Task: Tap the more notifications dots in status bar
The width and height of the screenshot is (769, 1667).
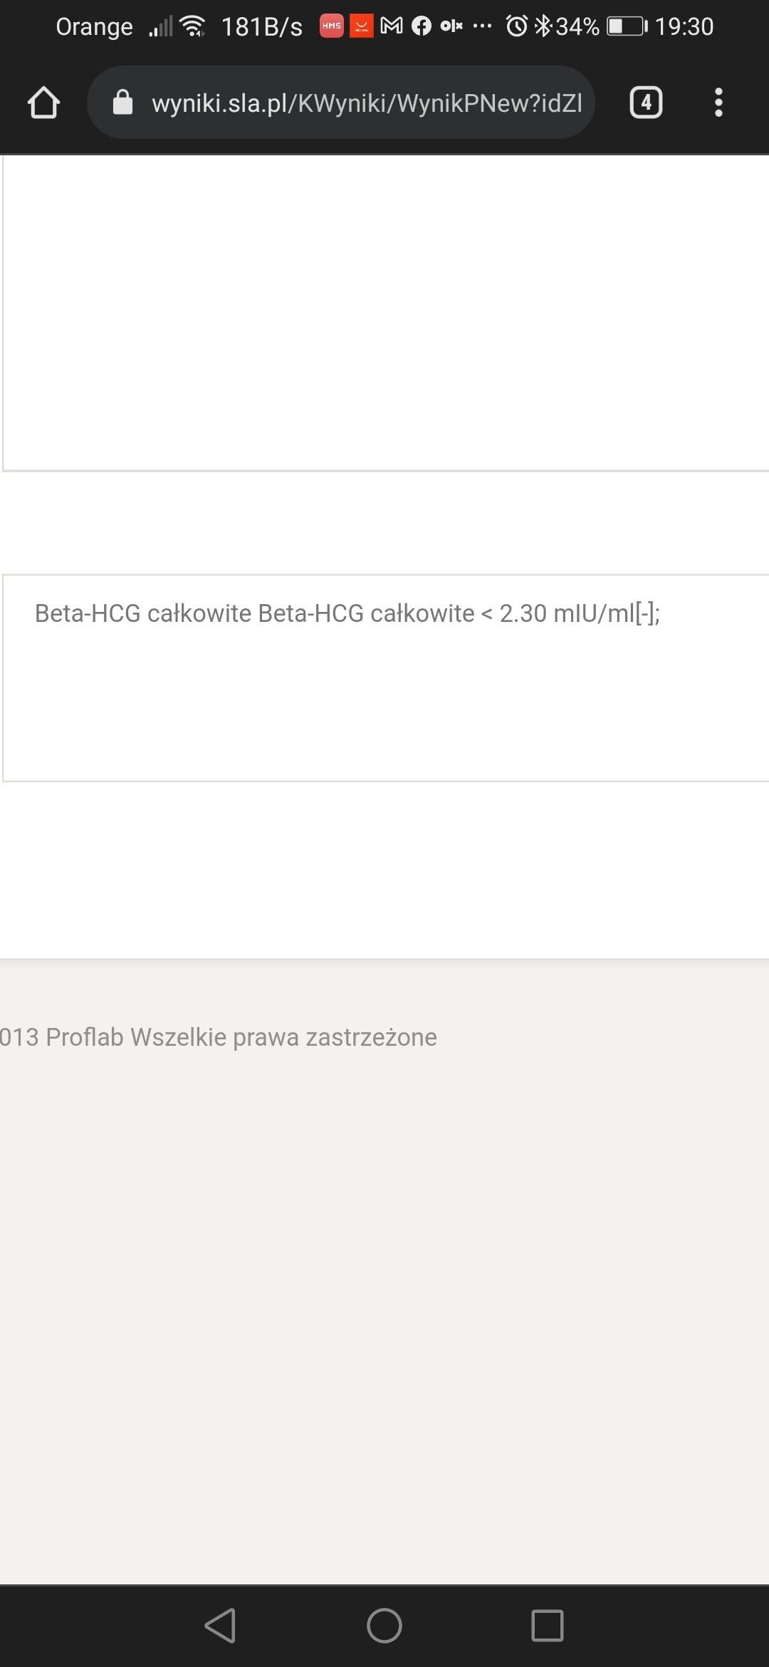Action: pos(482,26)
